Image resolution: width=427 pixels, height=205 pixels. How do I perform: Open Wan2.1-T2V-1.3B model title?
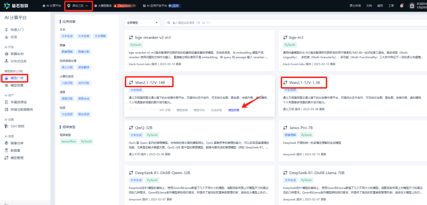305,83
